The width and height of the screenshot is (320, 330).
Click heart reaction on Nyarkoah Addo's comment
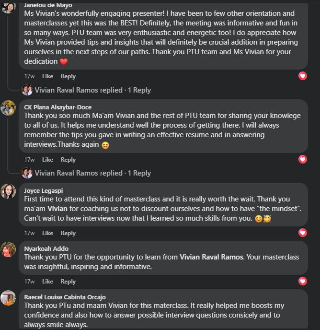[x=302, y=281]
